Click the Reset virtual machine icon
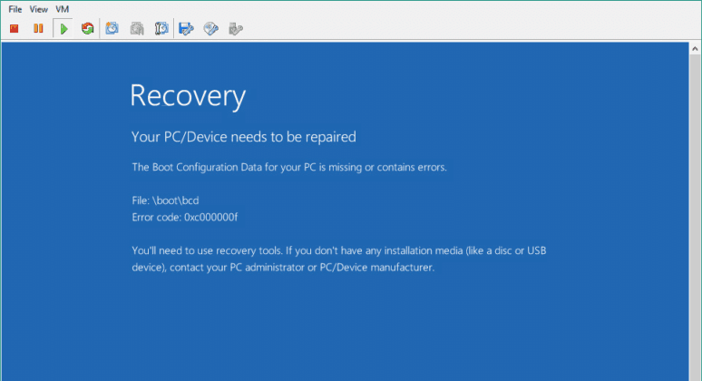Screen dimensions: 702x381 pos(87,29)
